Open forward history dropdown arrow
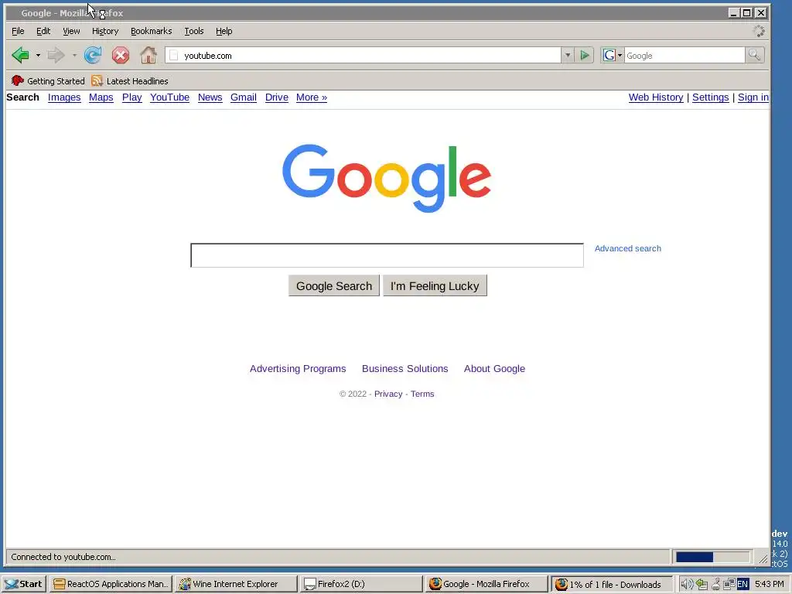 (x=74, y=55)
